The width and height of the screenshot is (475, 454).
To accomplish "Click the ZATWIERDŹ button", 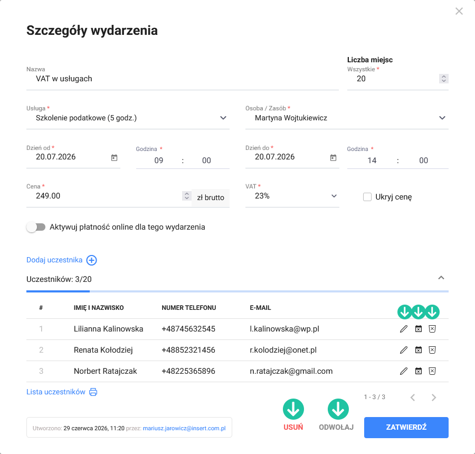I will 406,427.
